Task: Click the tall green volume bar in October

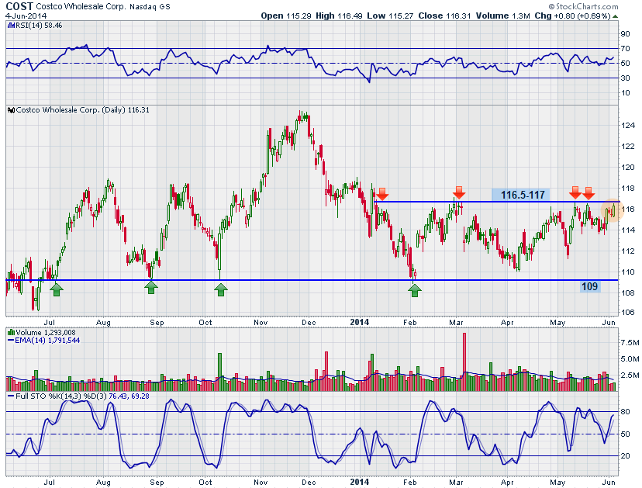Action: click(x=220, y=372)
